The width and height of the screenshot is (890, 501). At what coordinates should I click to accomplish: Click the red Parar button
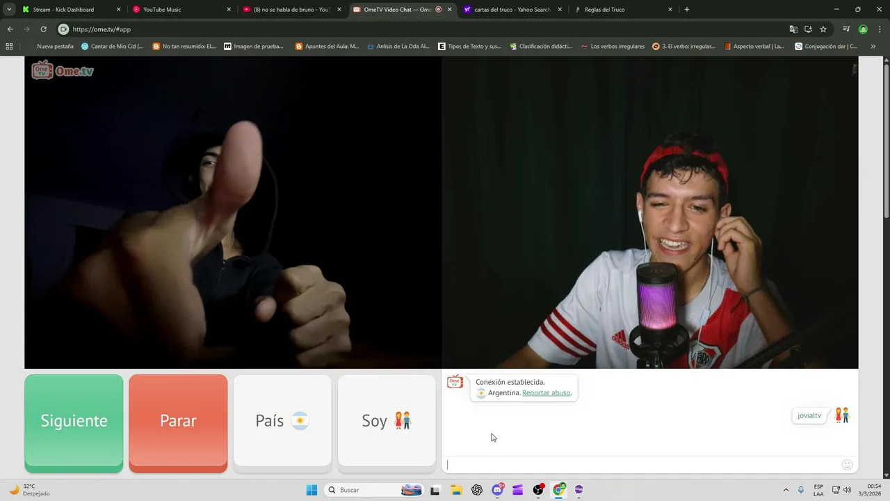coord(178,423)
